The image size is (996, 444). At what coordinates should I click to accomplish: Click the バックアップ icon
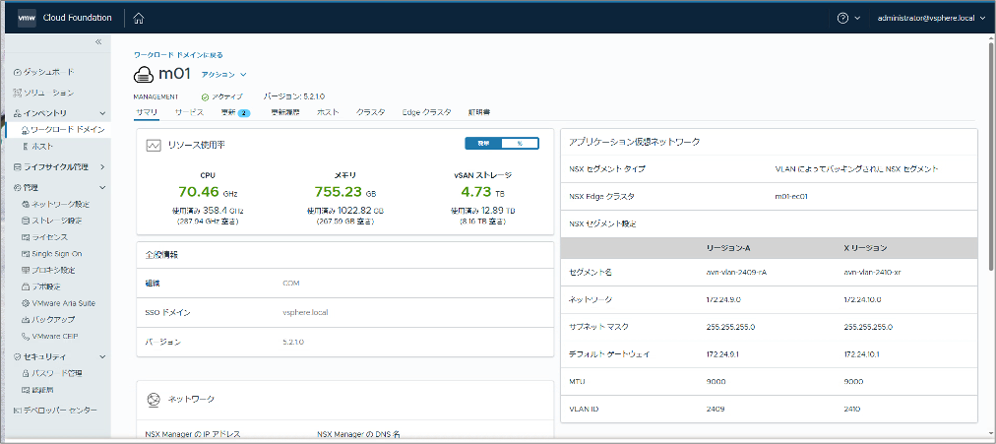click(26, 320)
